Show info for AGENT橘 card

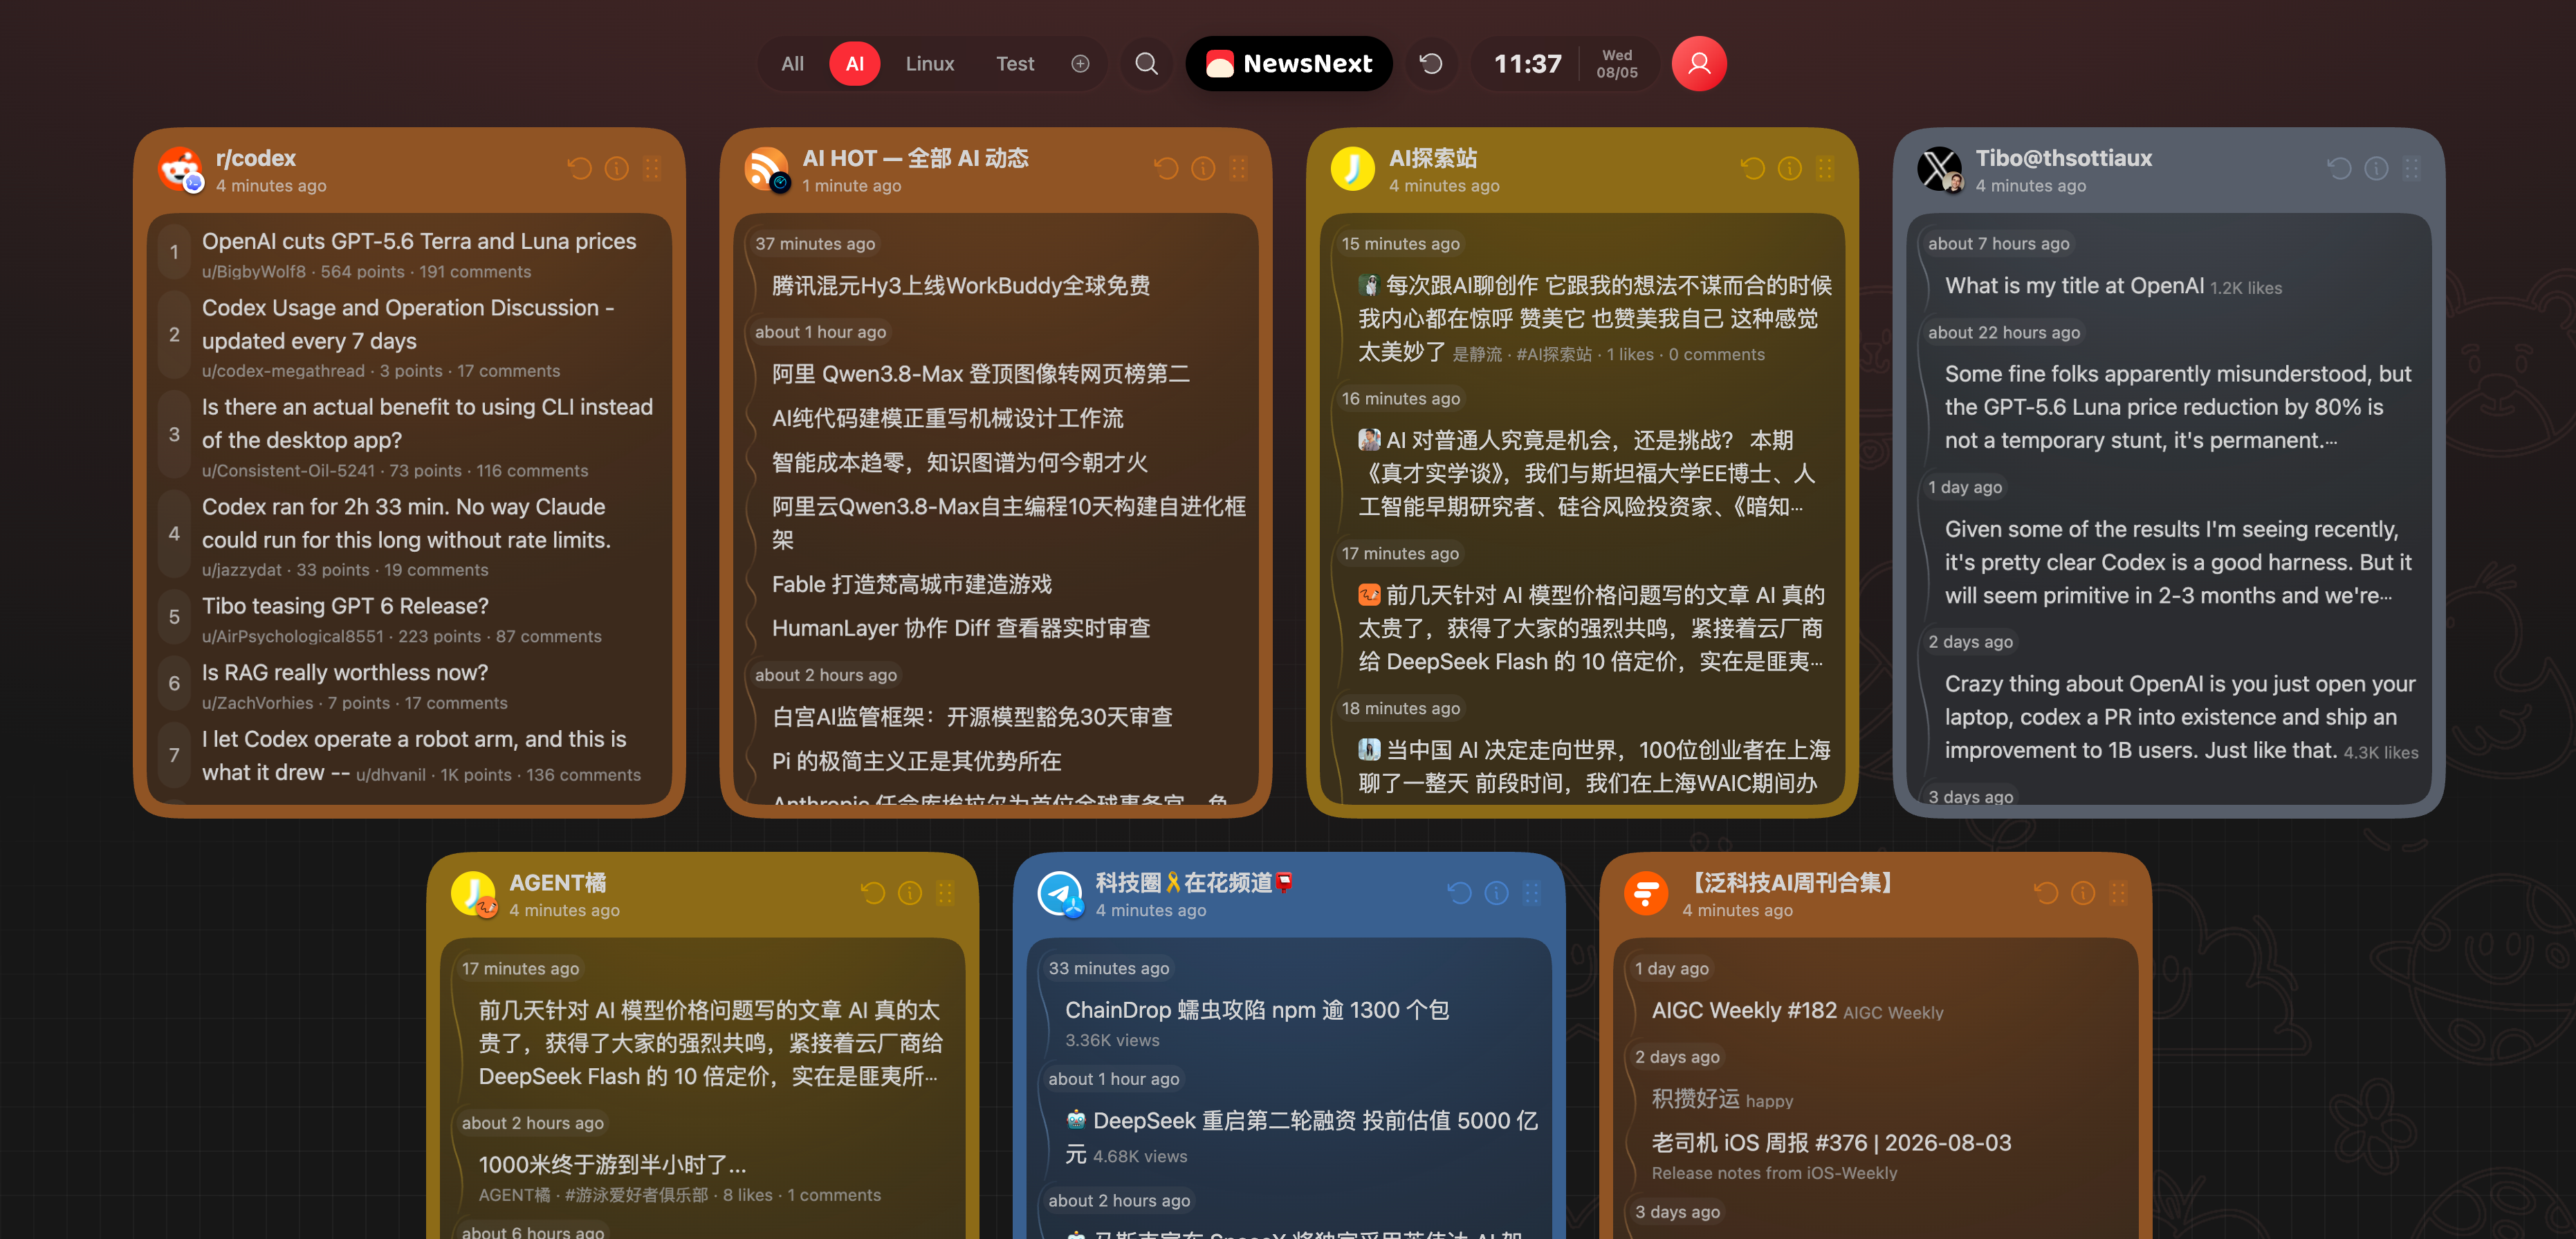pyautogui.click(x=910, y=893)
